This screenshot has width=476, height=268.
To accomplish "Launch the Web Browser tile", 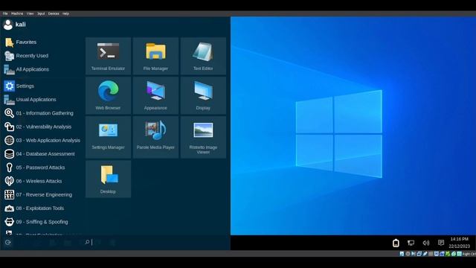I will pyautogui.click(x=108, y=95).
